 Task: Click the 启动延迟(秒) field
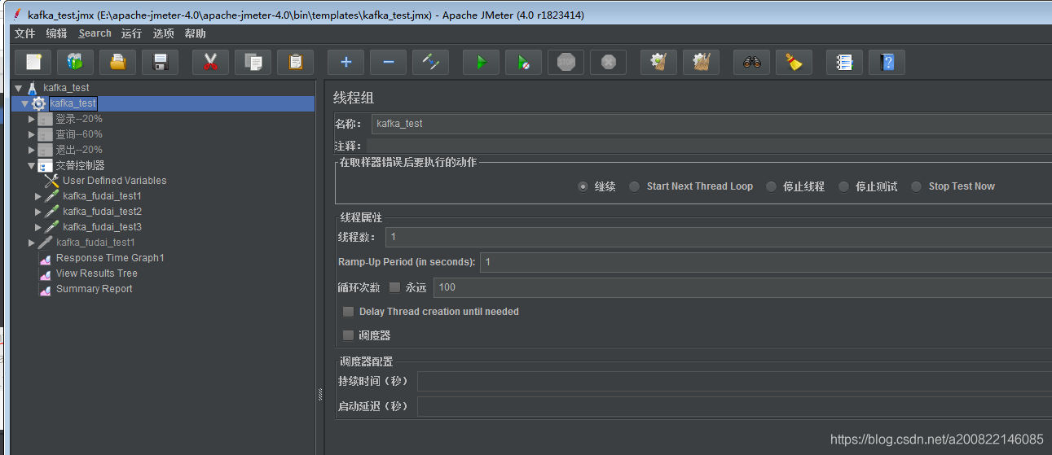point(734,406)
